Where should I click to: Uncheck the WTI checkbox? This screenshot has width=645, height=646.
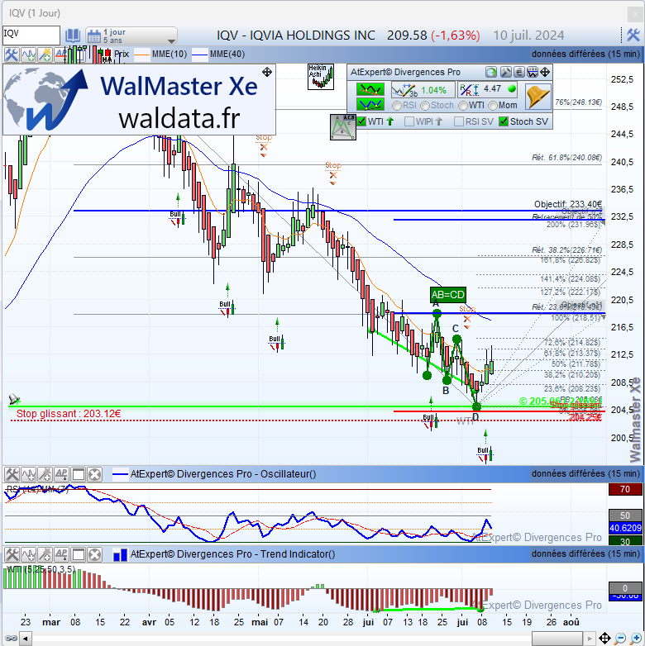pos(361,121)
